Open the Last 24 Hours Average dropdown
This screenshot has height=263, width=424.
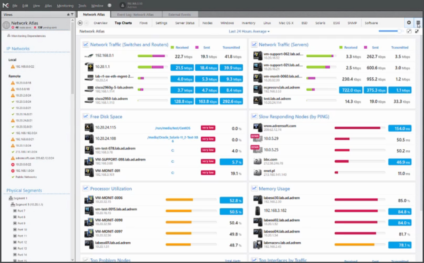click(x=249, y=31)
